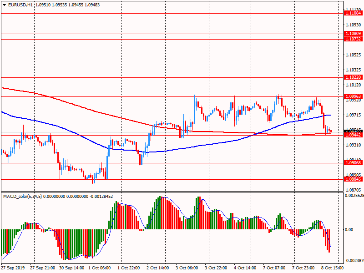Viewport: 364px width, 273px height.
Task: Click the 3 Oct 06:00 time label
Action: 187,268
